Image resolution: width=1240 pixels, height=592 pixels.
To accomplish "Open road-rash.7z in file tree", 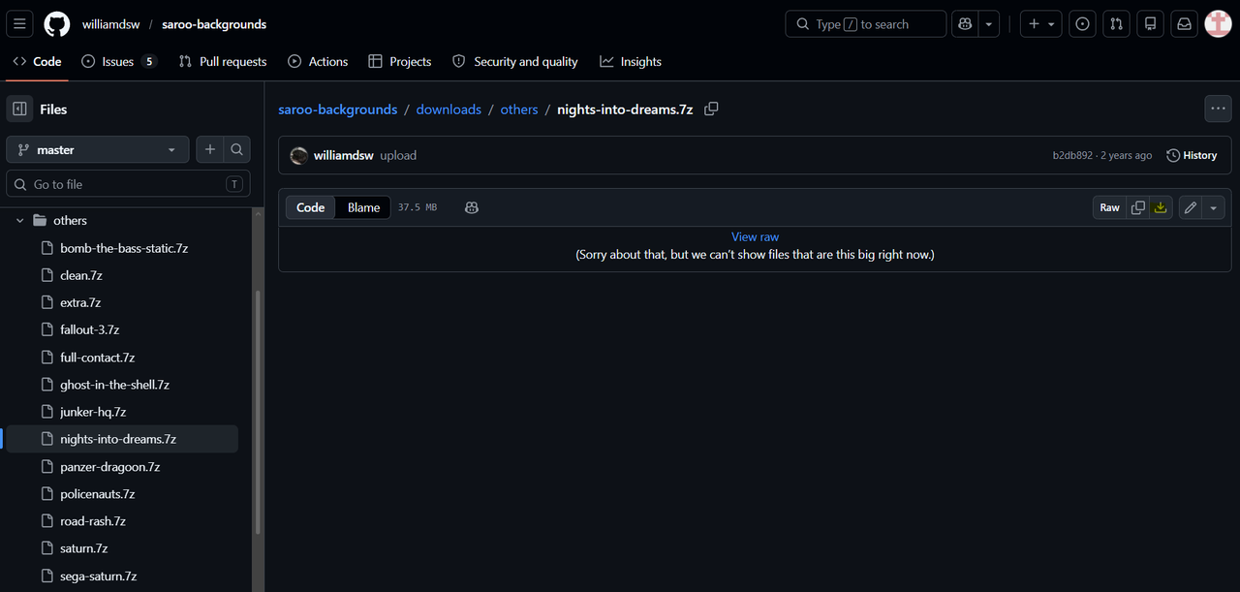I will pyautogui.click(x=93, y=520).
